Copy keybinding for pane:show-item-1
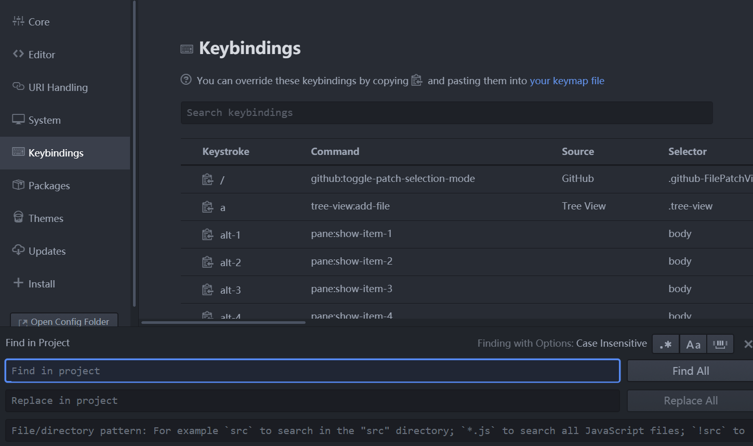The width and height of the screenshot is (753, 446). click(207, 234)
